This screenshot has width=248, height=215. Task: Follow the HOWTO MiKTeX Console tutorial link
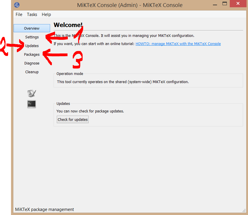click(x=178, y=44)
